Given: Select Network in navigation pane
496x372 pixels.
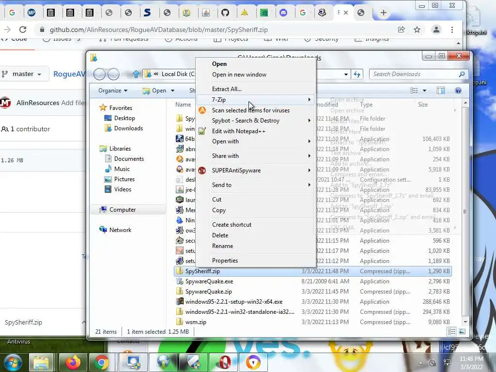Looking at the screenshot, I should (116, 230).
